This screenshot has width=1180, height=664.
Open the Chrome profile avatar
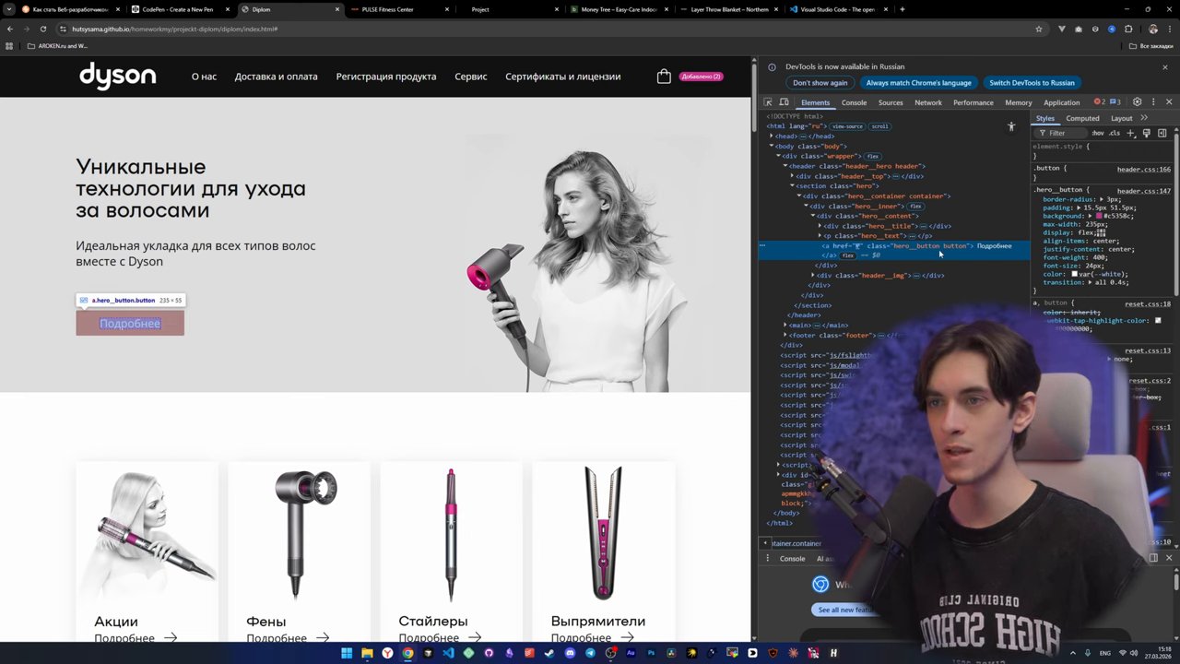point(1152,29)
